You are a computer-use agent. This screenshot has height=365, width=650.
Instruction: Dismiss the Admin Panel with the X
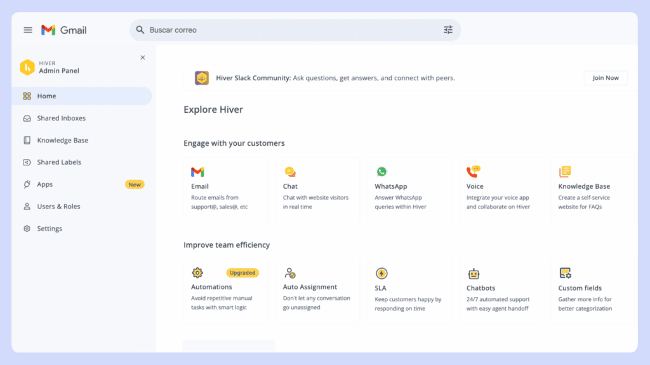pyautogui.click(x=143, y=56)
